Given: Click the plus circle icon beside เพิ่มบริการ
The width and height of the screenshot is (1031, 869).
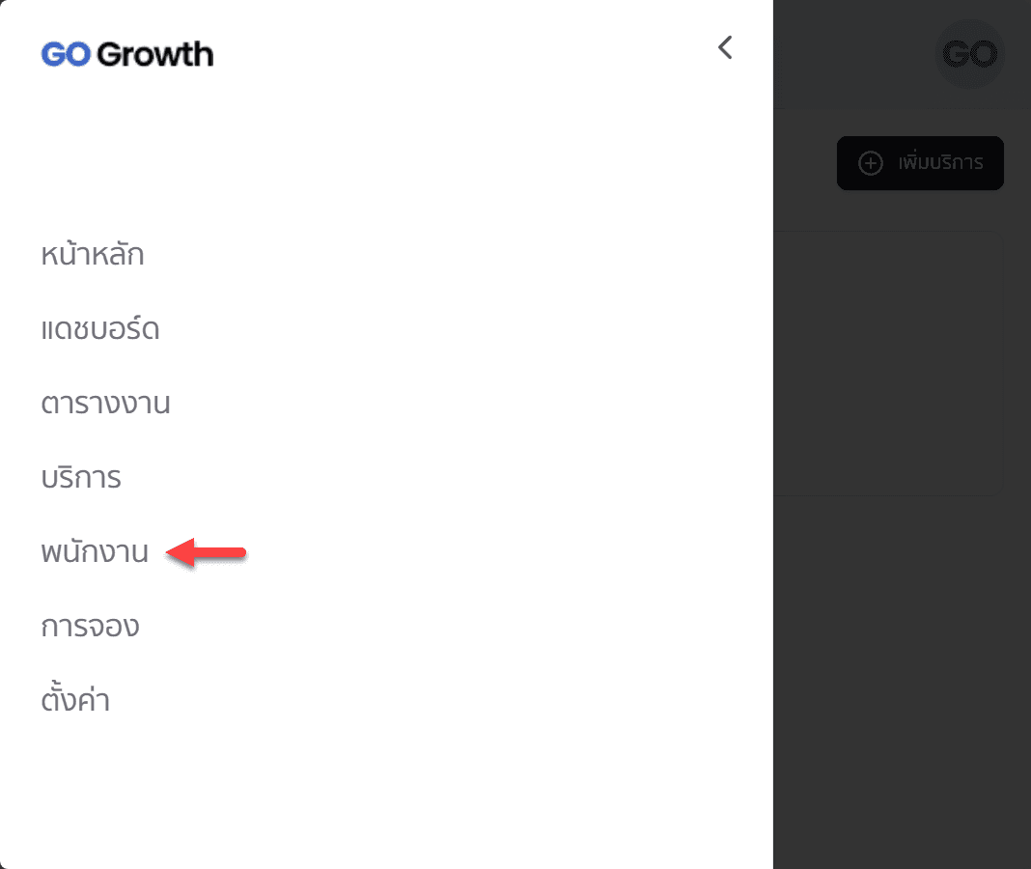Looking at the screenshot, I should coord(871,163).
